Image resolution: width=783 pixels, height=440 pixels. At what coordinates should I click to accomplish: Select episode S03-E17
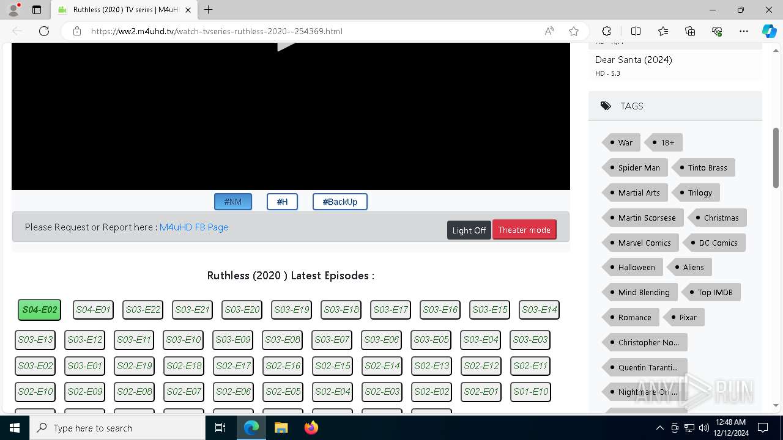pyautogui.click(x=390, y=310)
